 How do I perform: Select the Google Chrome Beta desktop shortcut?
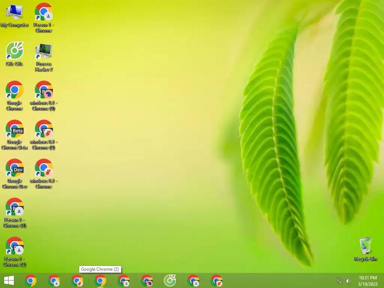tap(15, 135)
